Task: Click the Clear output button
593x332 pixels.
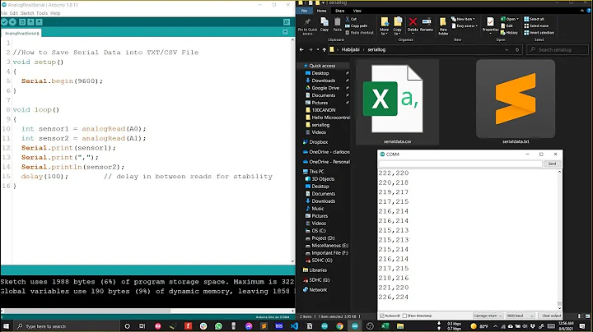Action: click(551, 316)
